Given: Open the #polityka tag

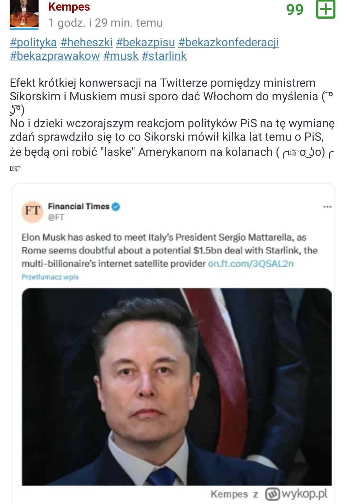Looking at the screenshot, I should click(x=33, y=42).
